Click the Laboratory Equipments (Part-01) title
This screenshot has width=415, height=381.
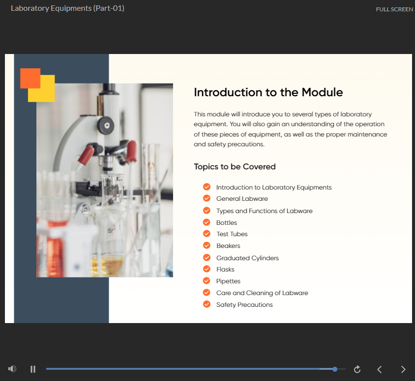[67, 8]
